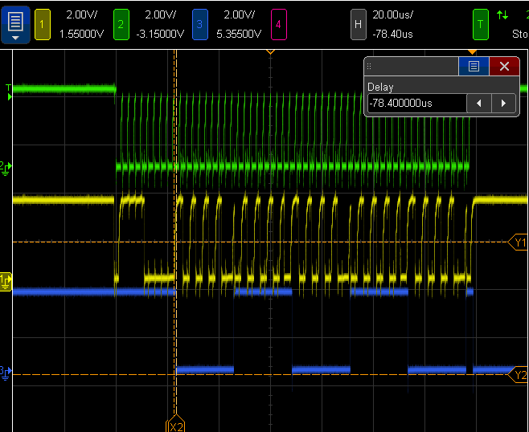Click the channel 1 ground reference marker

pos(6,280)
